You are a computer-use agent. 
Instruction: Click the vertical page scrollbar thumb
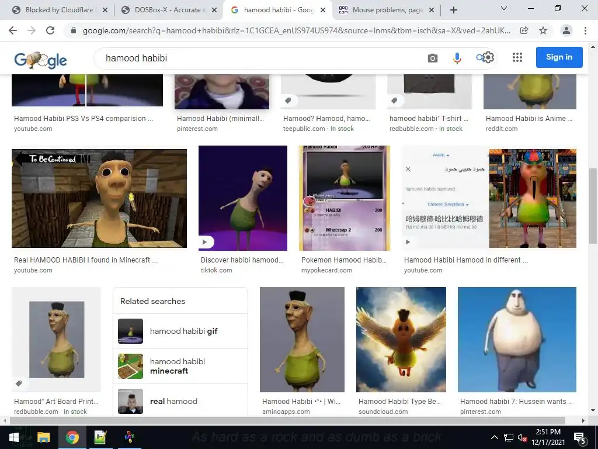[593, 205]
